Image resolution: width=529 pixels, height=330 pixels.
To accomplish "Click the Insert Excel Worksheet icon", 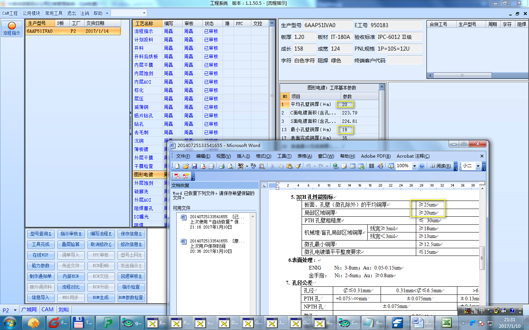I will coord(361,166).
